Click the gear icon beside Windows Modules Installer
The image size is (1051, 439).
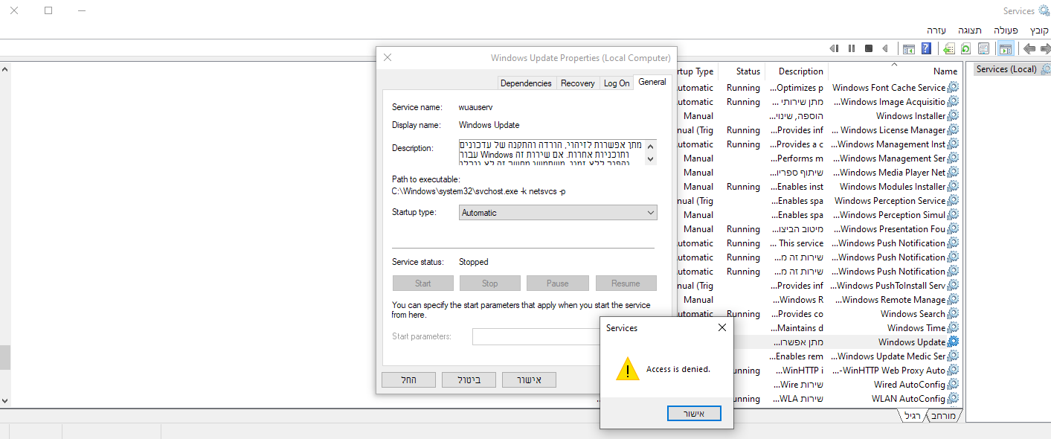click(953, 187)
